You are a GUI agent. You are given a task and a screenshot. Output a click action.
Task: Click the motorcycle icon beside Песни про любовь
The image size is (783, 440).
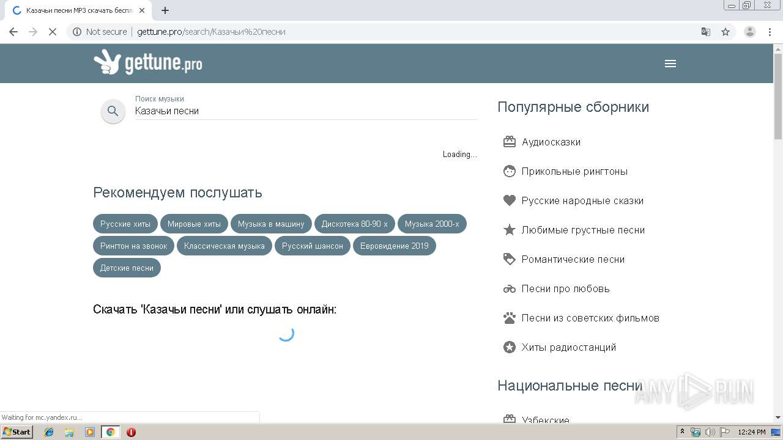(x=509, y=288)
